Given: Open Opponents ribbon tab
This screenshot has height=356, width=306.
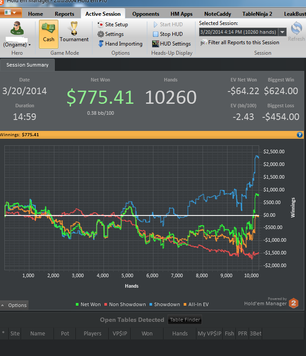Looking at the screenshot, I should (x=146, y=14).
